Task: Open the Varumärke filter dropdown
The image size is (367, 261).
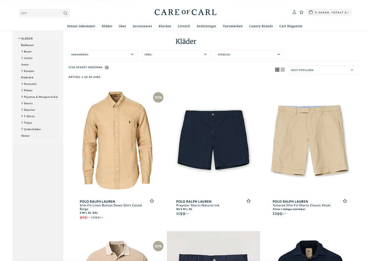Action: pos(103,55)
